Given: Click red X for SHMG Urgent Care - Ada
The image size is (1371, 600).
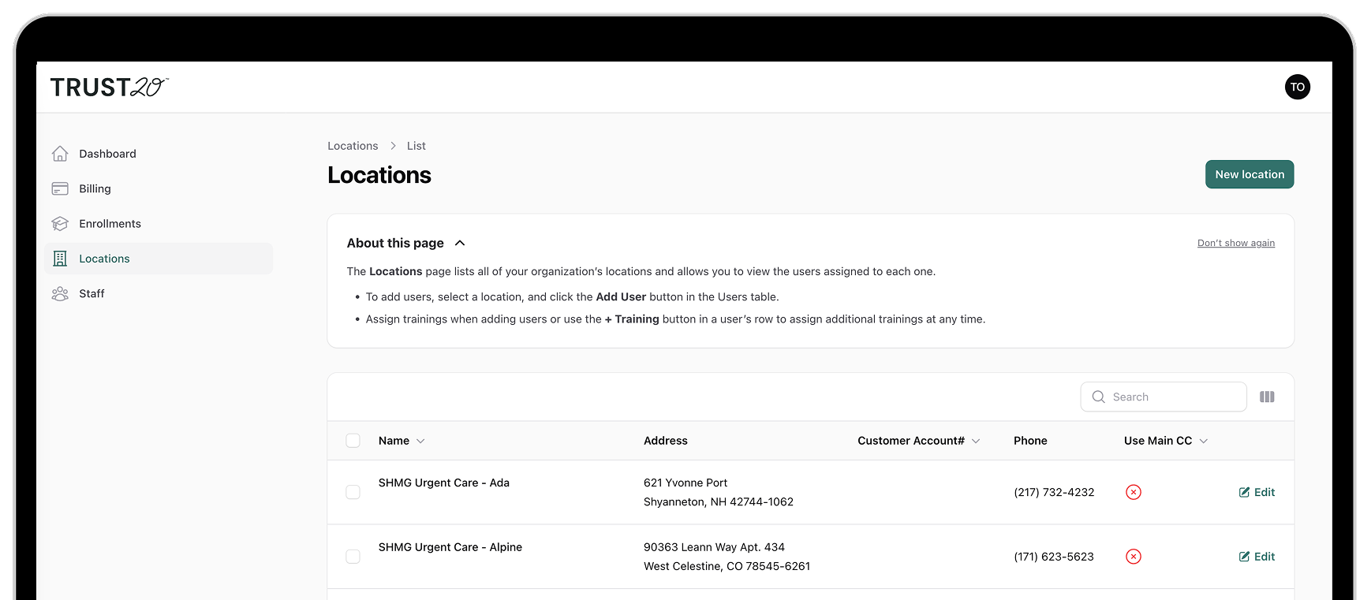Looking at the screenshot, I should [1133, 492].
